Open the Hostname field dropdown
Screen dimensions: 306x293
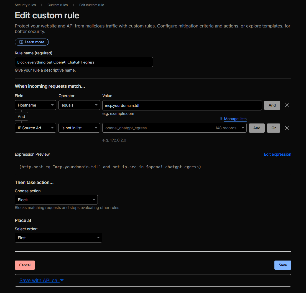tap(35, 105)
